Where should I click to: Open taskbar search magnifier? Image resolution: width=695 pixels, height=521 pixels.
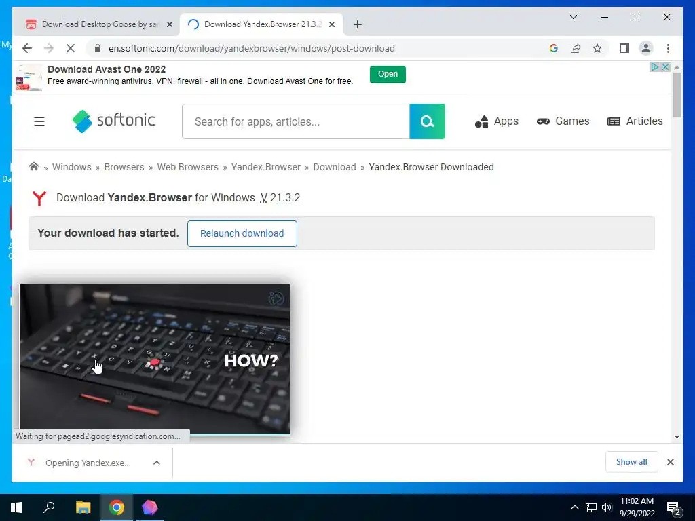[49, 507]
